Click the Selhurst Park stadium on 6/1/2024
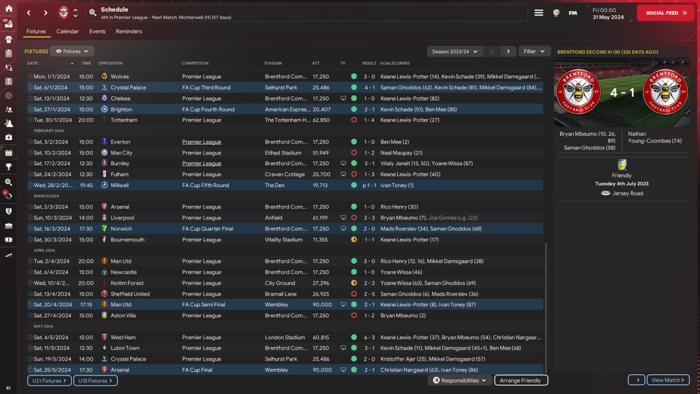 pos(282,88)
